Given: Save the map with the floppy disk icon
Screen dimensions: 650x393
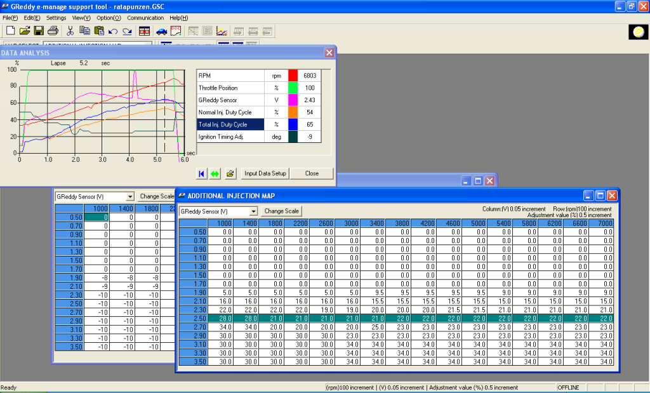Looking at the screenshot, I should coord(39,30).
